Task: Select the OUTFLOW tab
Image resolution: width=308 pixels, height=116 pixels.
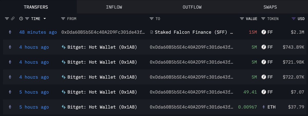Action: [x=192, y=7]
